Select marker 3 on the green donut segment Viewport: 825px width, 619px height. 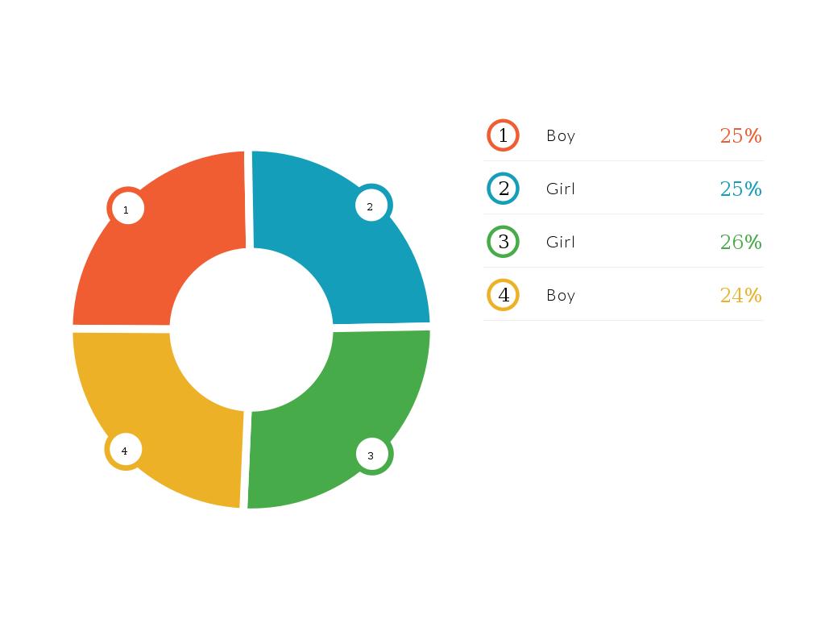coord(371,455)
